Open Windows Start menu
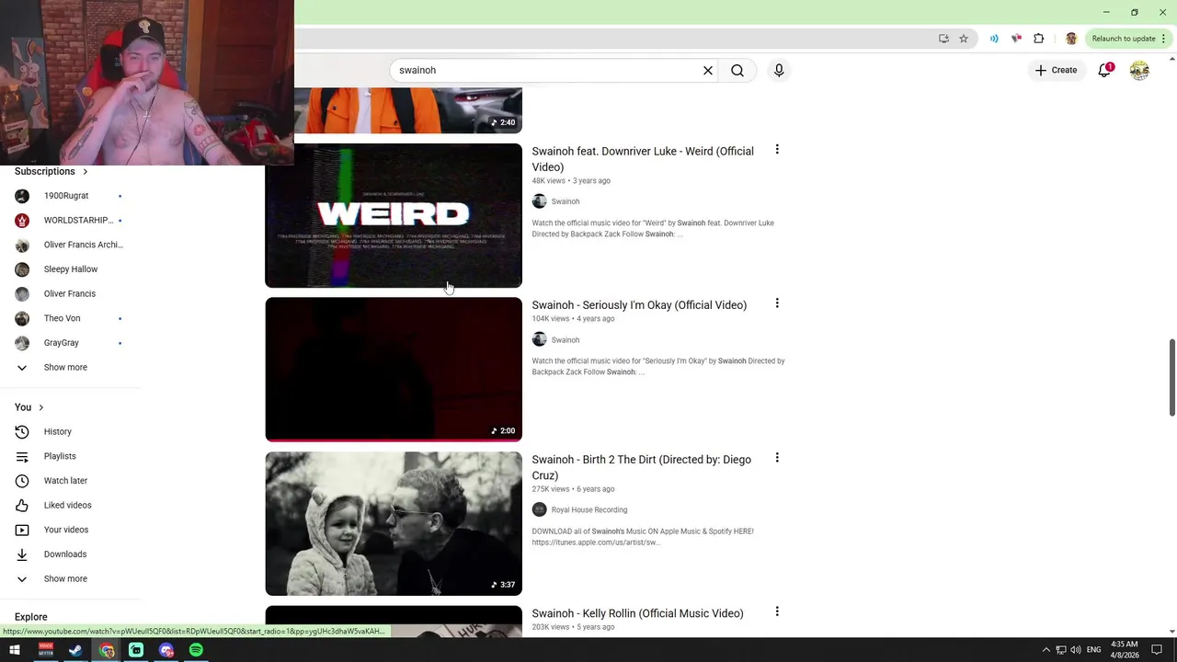 click(x=15, y=650)
